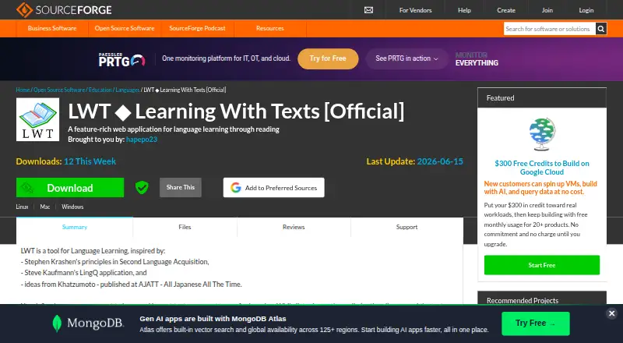Open the Help menu
This screenshot has height=343, width=623.
[464, 10]
